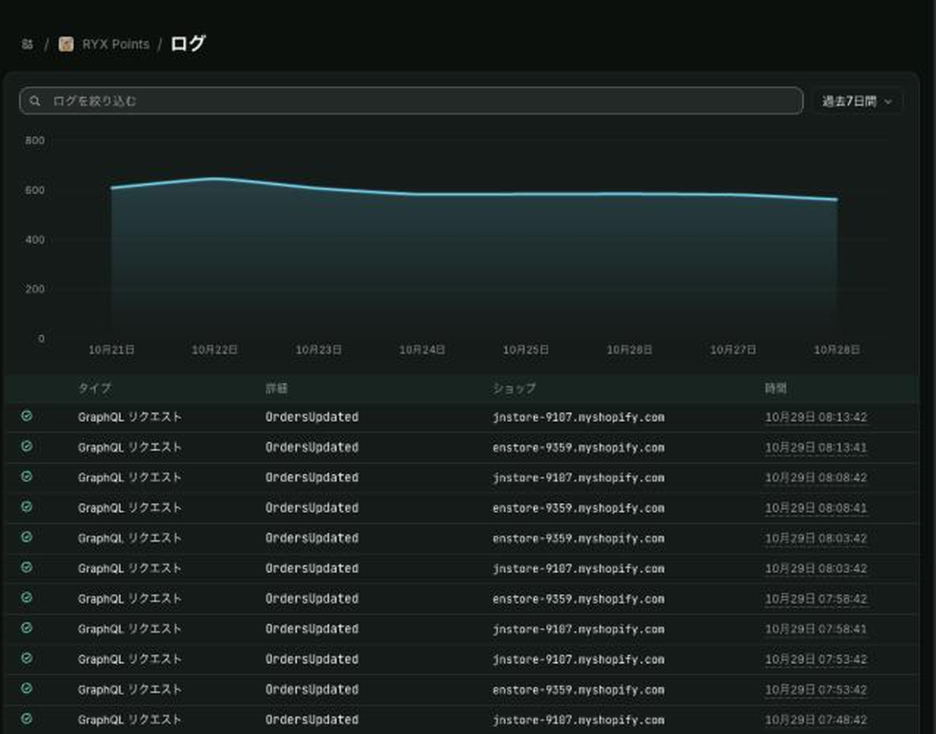Click the success icon in the 08:13:42 row

click(26, 416)
